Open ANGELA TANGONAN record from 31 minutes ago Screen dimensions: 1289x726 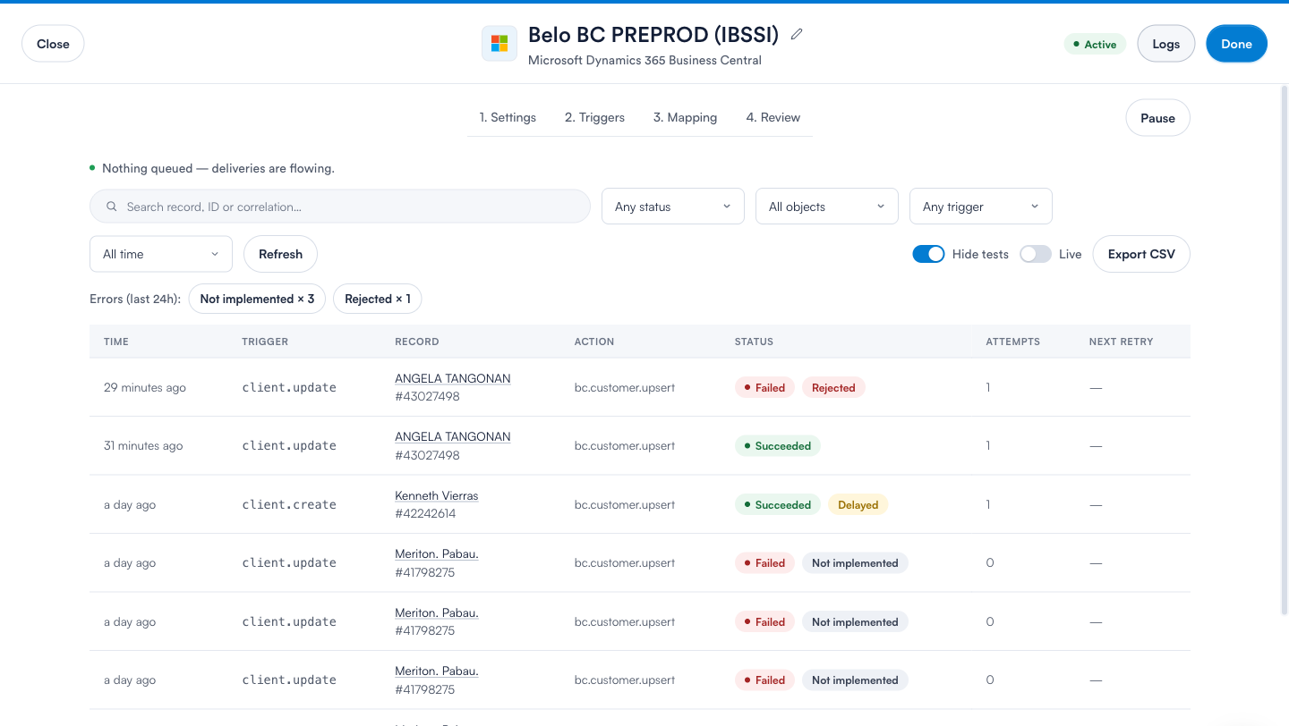(452, 436)
